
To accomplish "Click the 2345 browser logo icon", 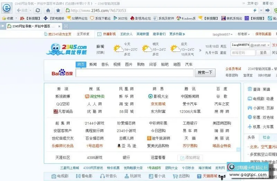I will (x=7, y=8).
